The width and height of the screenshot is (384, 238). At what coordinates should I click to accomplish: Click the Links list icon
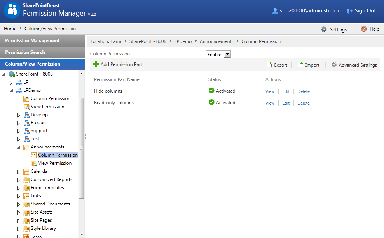26,196
